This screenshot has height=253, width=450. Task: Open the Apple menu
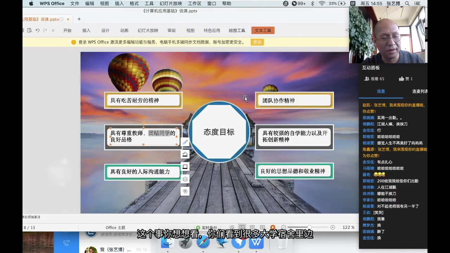31,4
